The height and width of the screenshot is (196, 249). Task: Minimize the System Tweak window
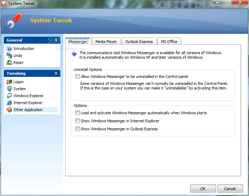coord(217,2)
